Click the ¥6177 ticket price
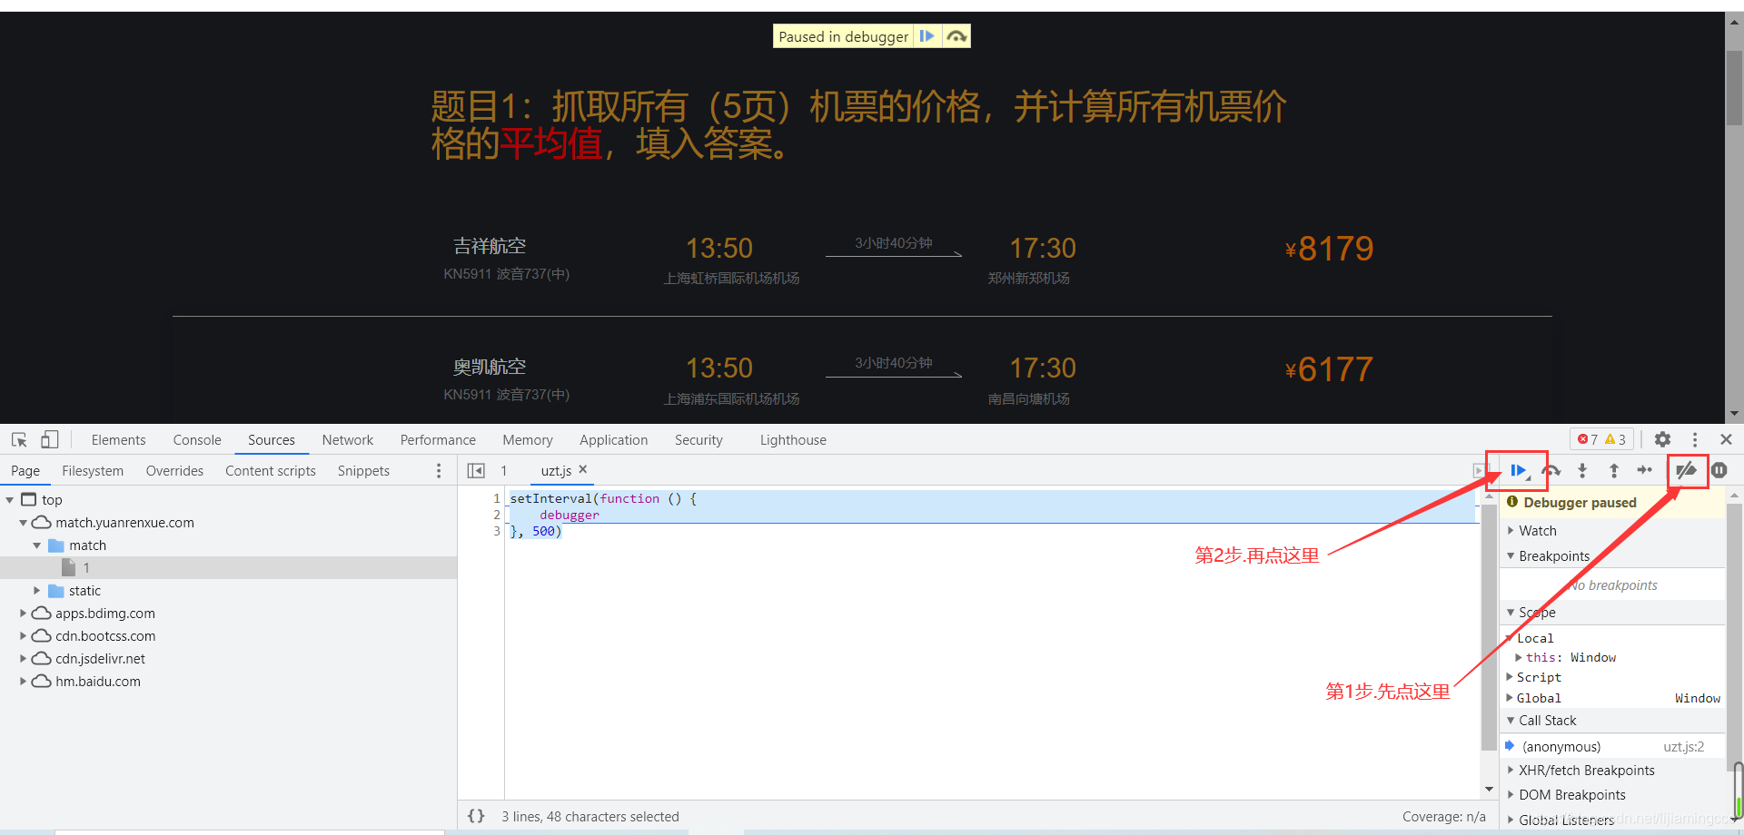This screenshot has width=1744, height=835. click(x=1330, y=368)
